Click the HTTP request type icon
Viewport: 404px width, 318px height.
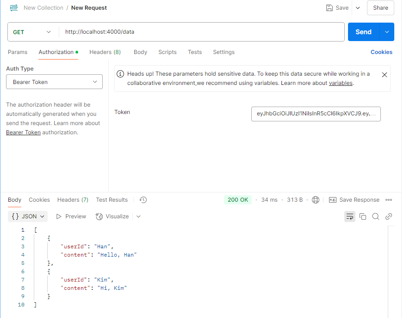click(x=14, y=8)
